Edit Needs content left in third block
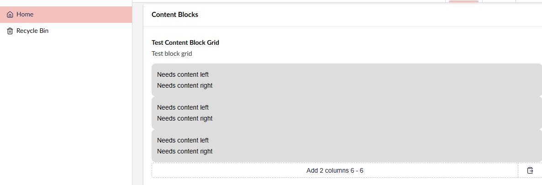The height and width of the screenshot is (185, 542). coord(183,140)
